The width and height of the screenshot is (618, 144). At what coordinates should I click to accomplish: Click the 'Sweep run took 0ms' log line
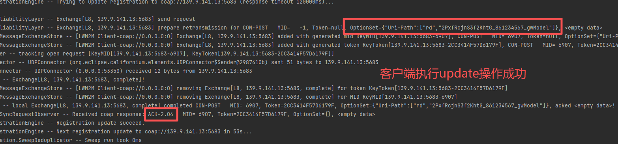(x=71, y=140)
